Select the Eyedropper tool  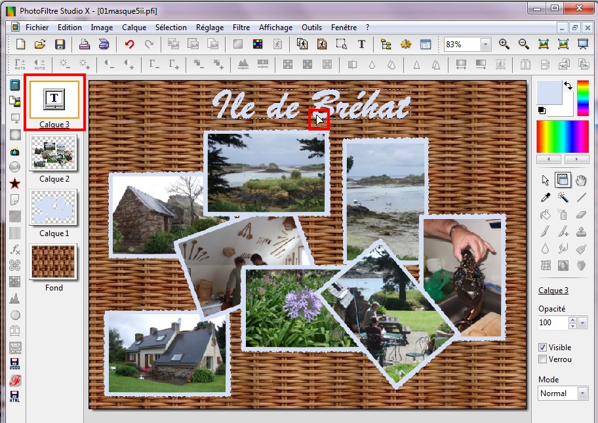[x=546, y=197]
